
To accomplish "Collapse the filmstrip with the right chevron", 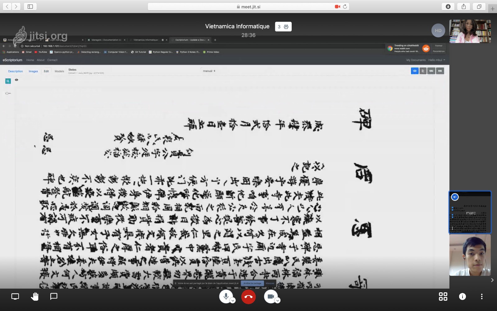I will [x=492, y=280].
